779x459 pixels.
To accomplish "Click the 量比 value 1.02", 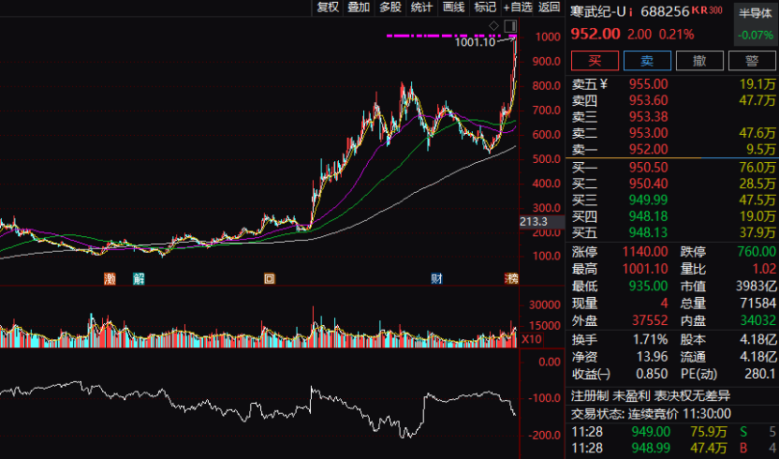I will pos(764,269).
